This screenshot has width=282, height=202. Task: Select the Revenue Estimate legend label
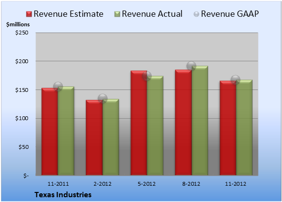pyautogui.click(x=69, y=14)
